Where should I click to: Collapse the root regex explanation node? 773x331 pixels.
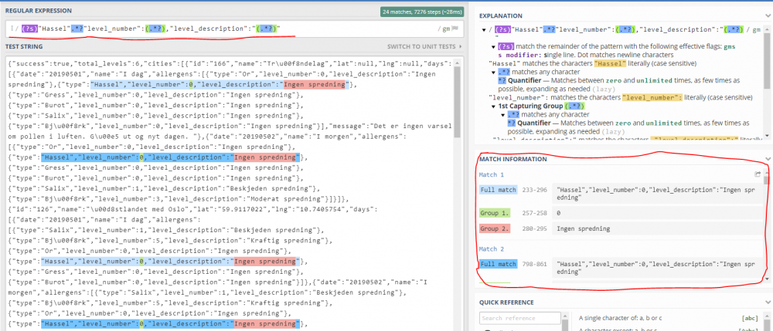click(483, 29)
